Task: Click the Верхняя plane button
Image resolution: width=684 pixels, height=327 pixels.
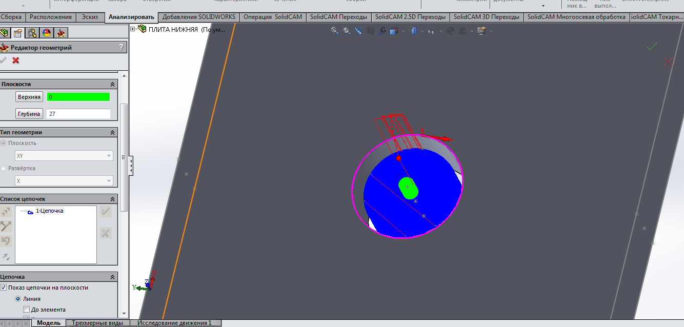Action: click(29, 97)
